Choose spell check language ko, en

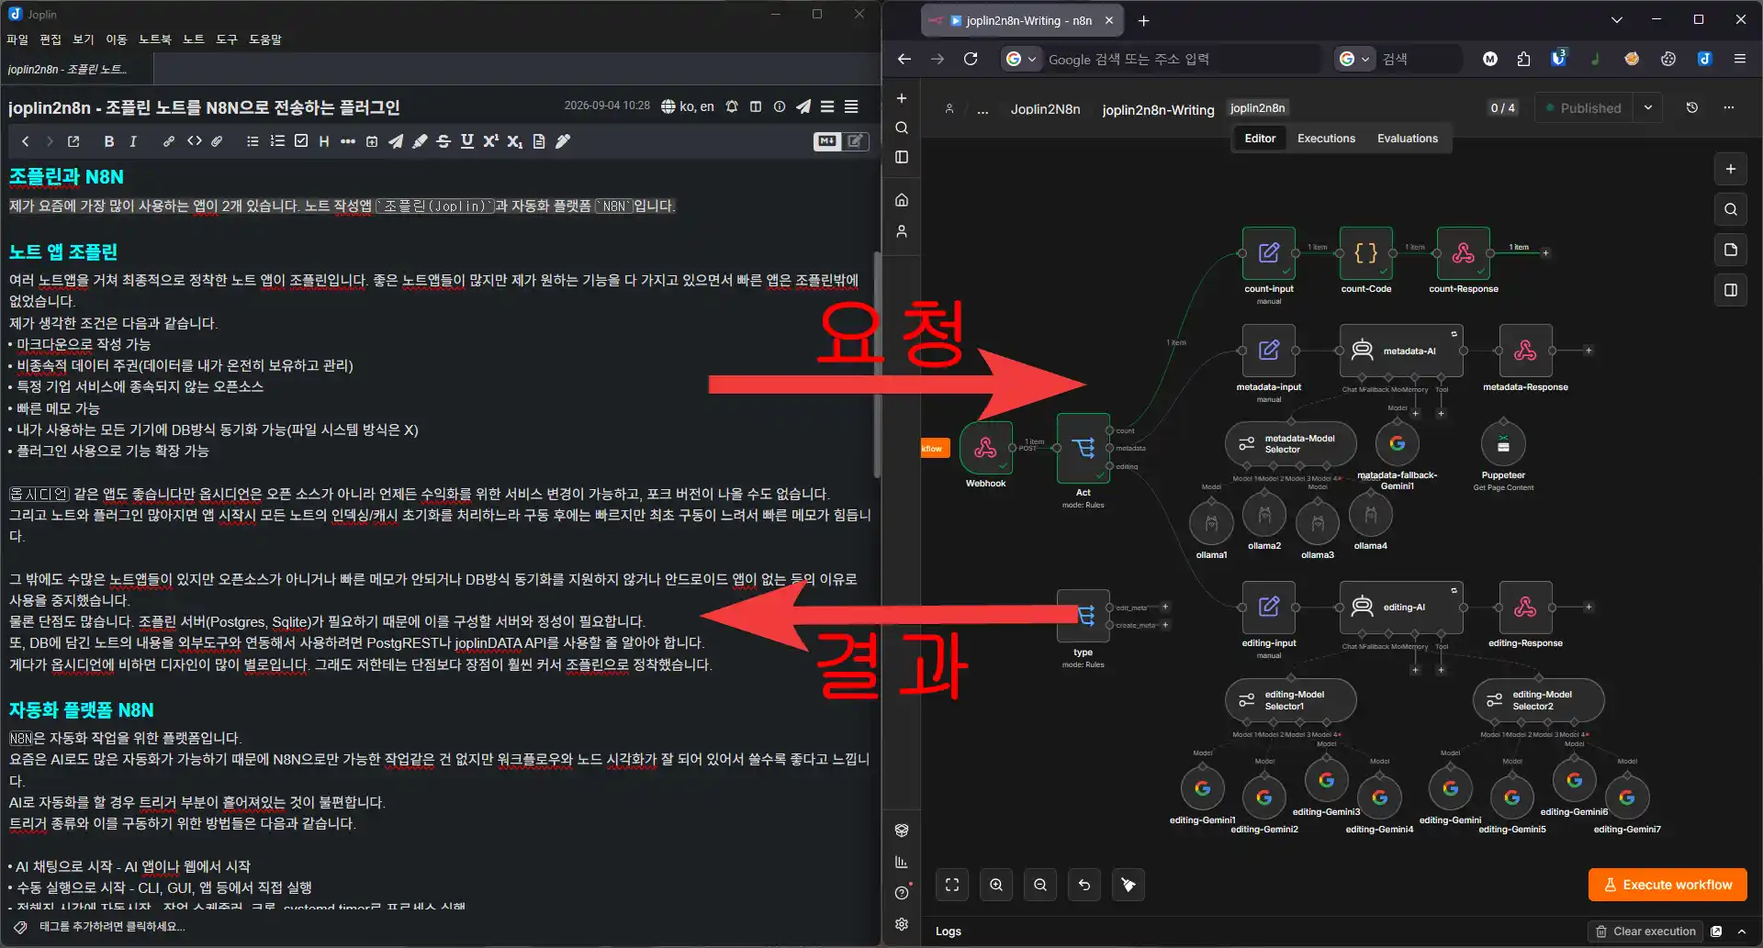coord(688,106)
